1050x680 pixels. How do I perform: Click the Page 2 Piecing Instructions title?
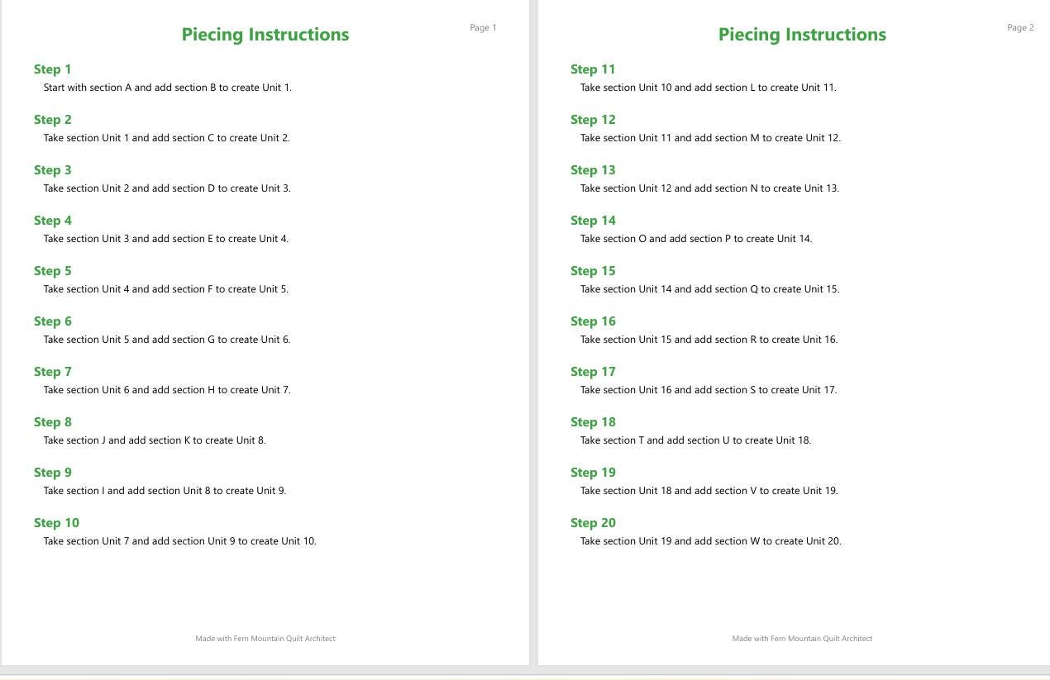coord(802,35)
